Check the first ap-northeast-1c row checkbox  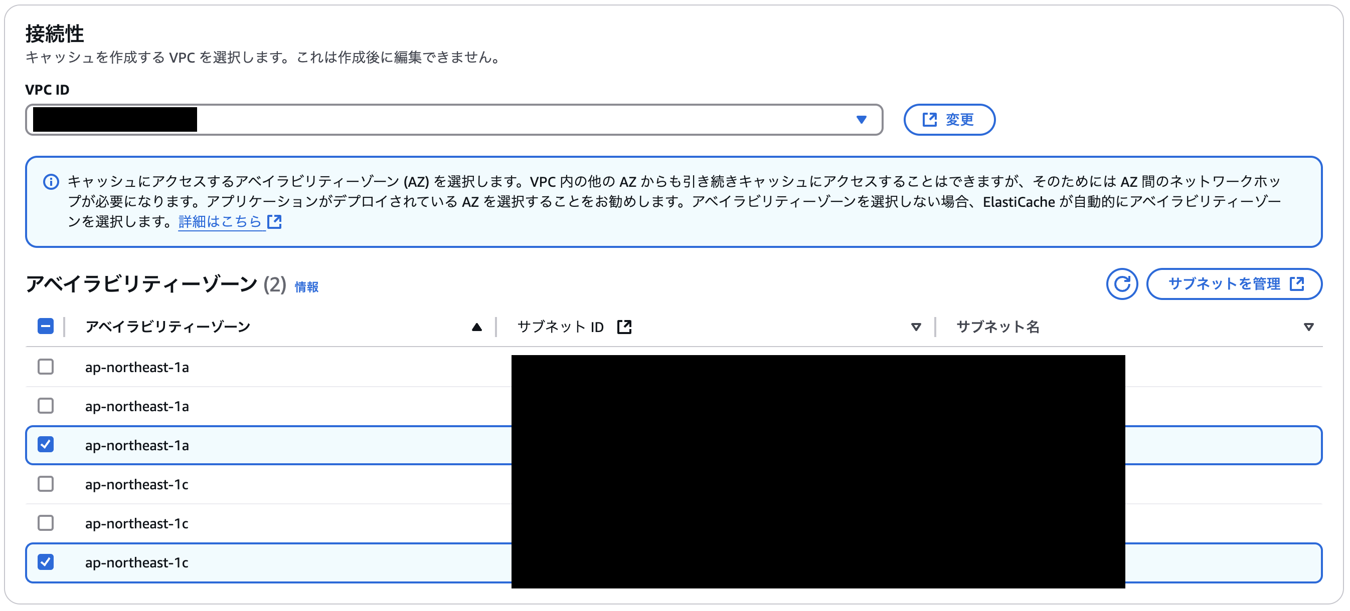(x=46, y=484)
